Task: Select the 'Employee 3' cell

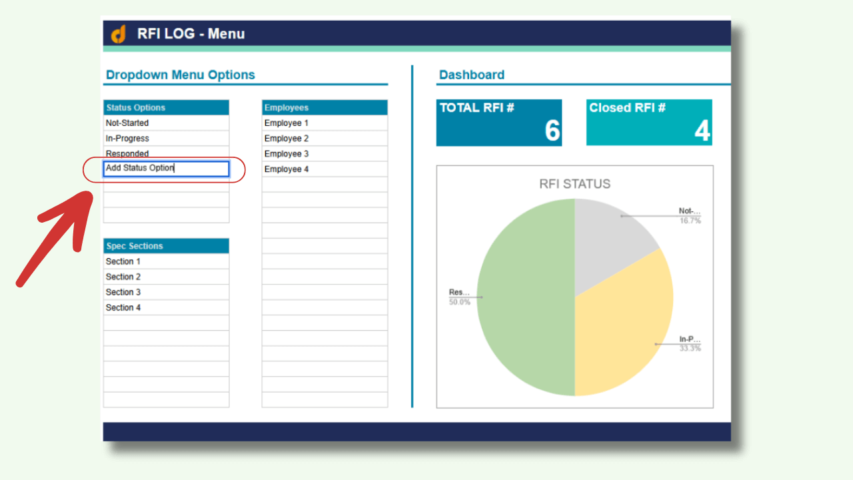Action: click(325, 154)
